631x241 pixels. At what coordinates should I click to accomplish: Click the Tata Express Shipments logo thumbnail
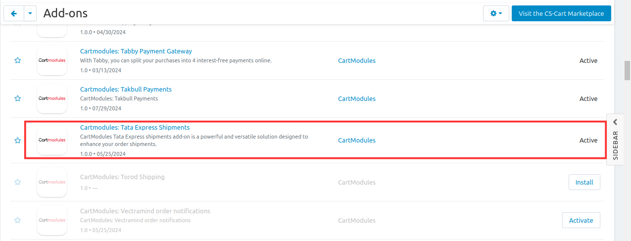52,140
